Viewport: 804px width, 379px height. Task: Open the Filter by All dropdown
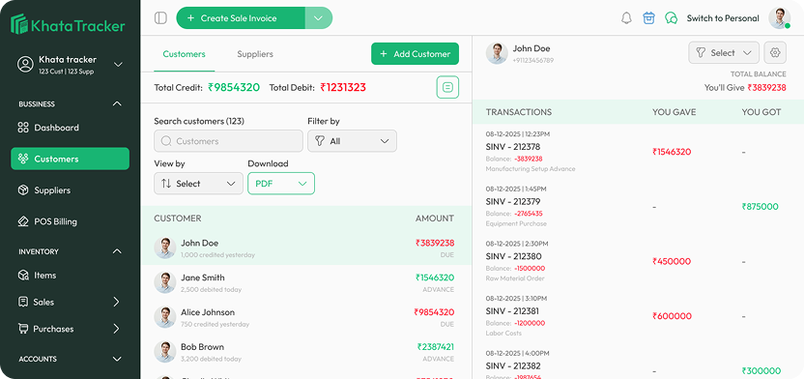[353, 141]
